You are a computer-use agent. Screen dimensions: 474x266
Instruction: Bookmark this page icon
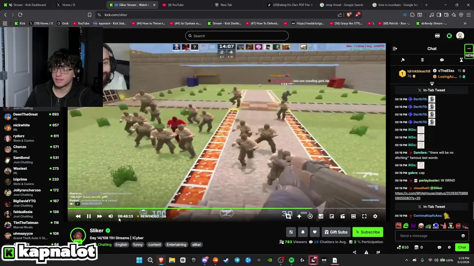[x=89, y=15]
